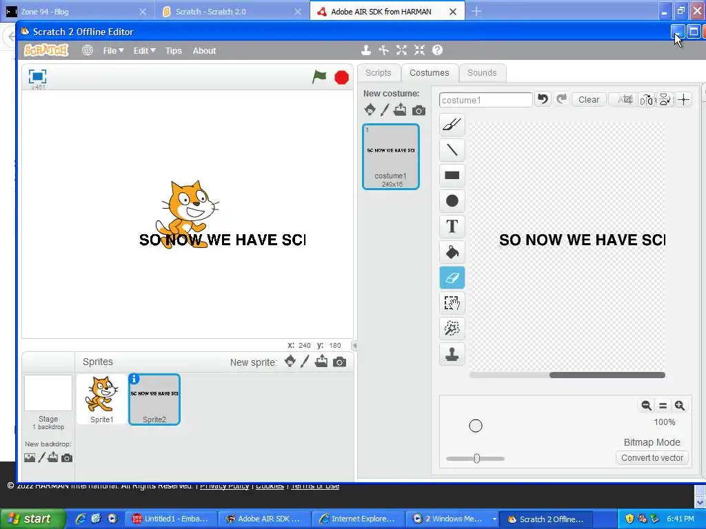Choose new sprite from library

click(290, 361)
